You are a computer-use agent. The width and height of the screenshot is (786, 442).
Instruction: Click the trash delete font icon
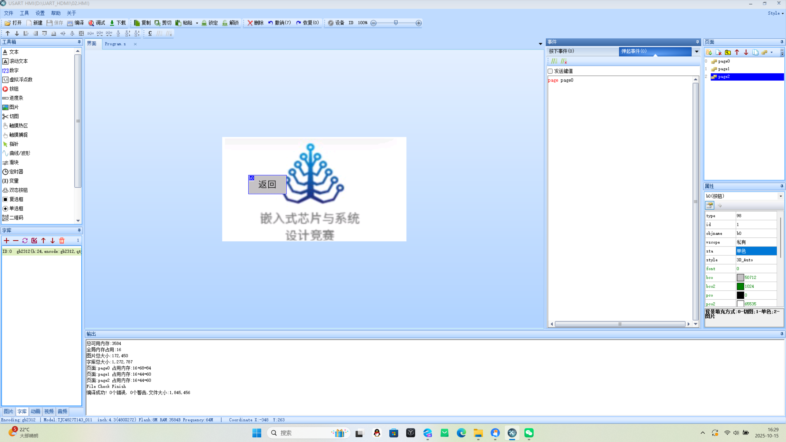click(62, 241)
